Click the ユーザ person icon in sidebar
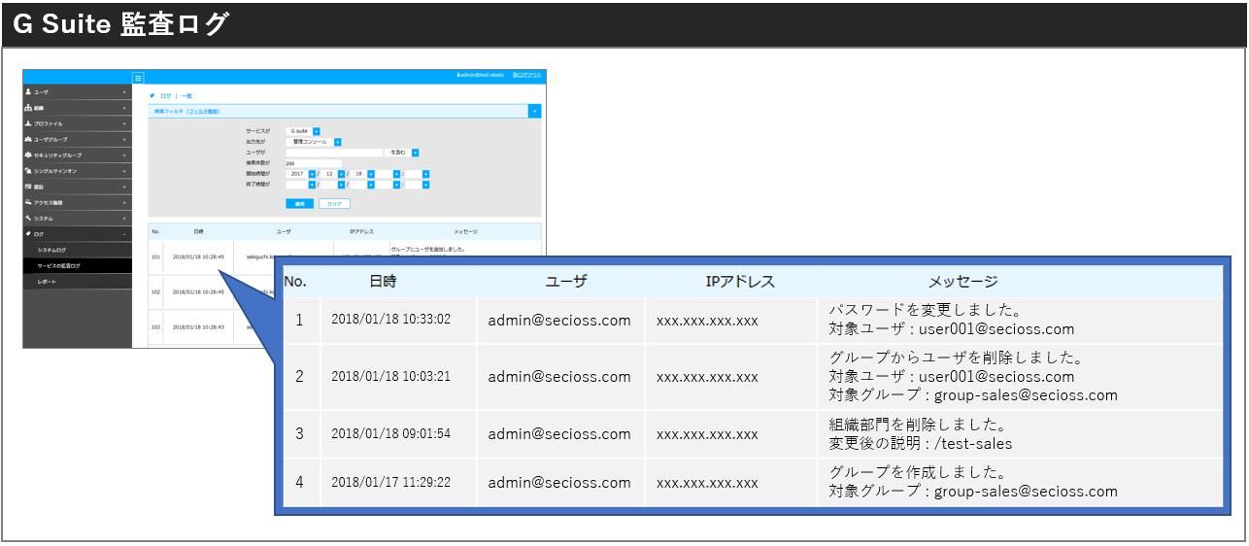The image size is (1249, 546). [x=28, y=91]
